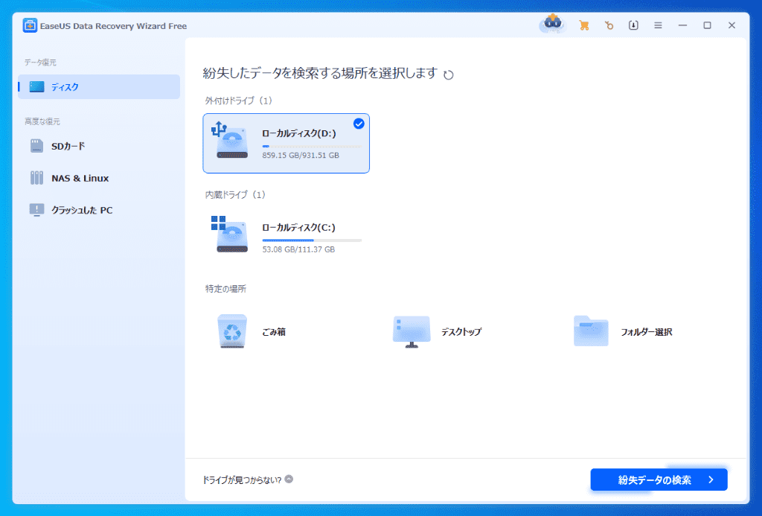Click 外付けドライブ (1) section header
The image size is (762, 516).
239,101
